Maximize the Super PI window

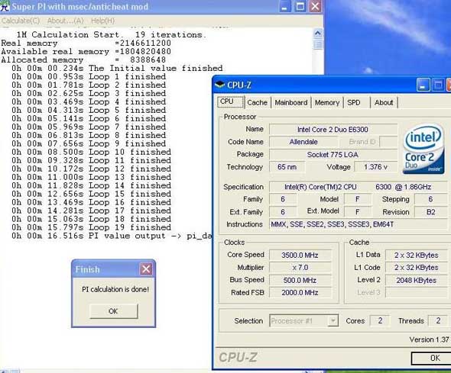[x=300, y=7]
